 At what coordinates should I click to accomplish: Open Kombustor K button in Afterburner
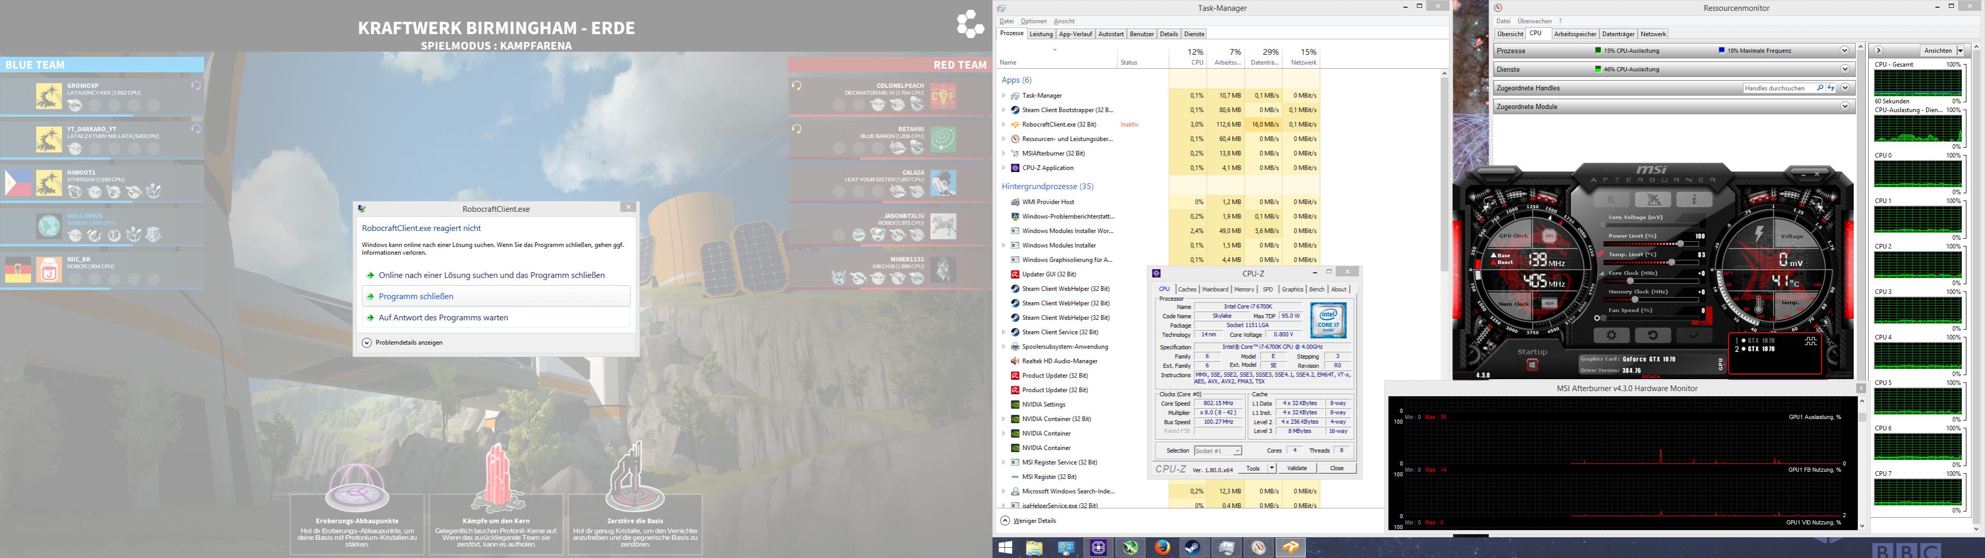click(1611, 199)
